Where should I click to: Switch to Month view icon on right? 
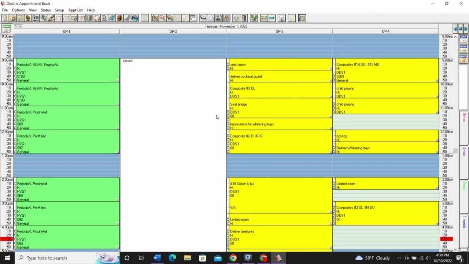point(463,58)
